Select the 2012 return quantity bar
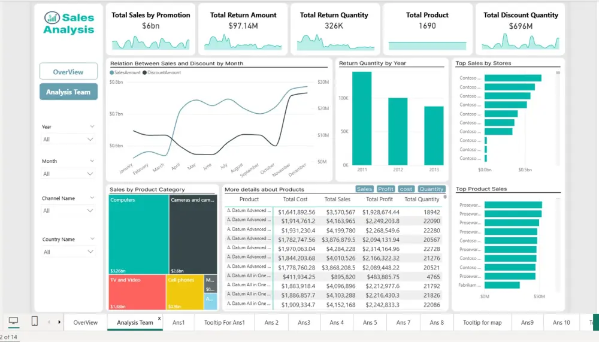The image size is (599, 342). [398, 131]
